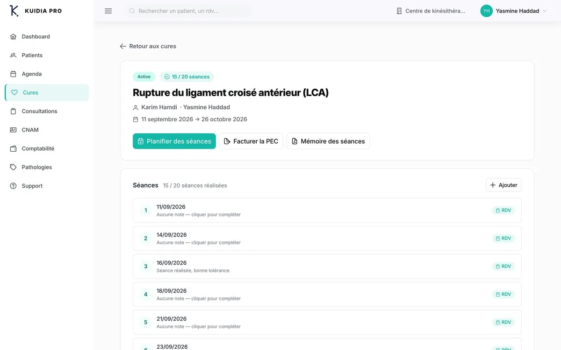This screenshot has width=561, height=350.
Task: Open the Centre de kinésithéra... clinic selector
Action: 431,11
